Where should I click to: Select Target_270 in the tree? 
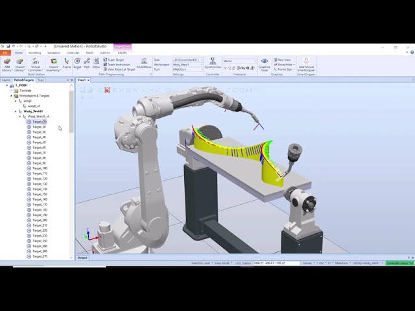[40, 257]
